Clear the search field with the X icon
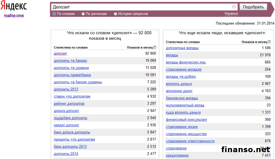Viewport: 275px width, 159px height. point(234,7)
